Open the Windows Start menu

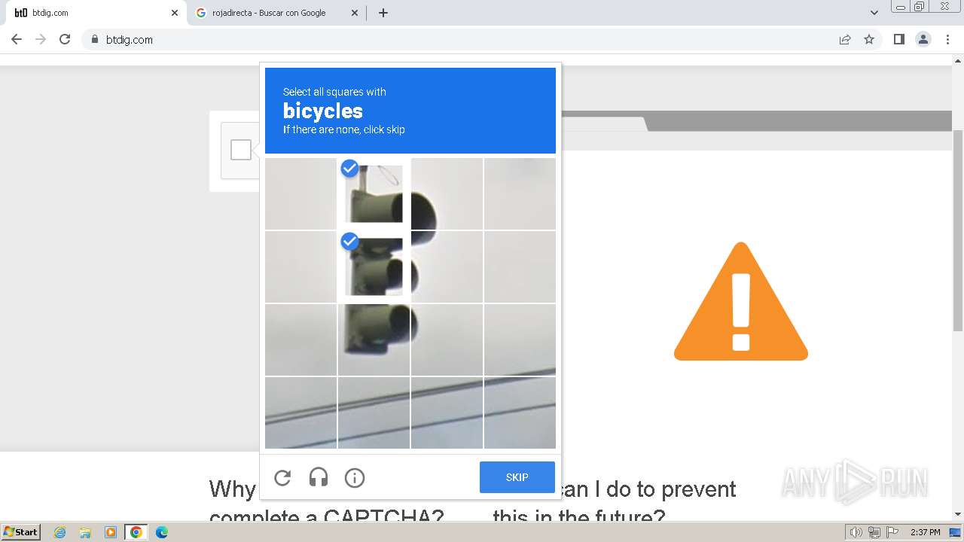[21, 532]
